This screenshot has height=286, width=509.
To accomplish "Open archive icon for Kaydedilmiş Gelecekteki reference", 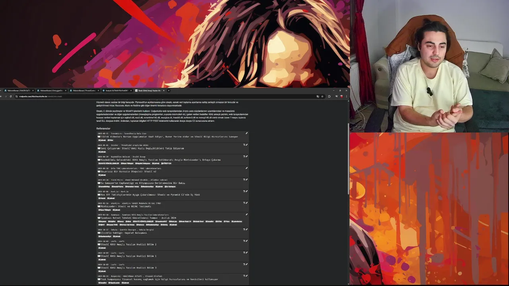I will tap(244, 156).
